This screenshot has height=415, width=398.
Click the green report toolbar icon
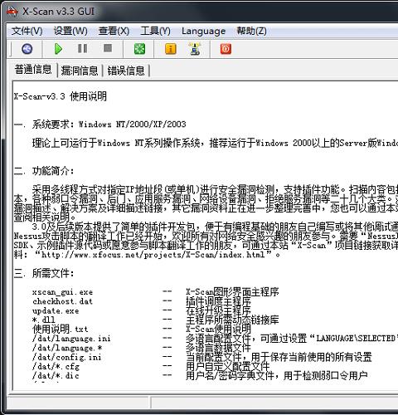coord(139,49)
